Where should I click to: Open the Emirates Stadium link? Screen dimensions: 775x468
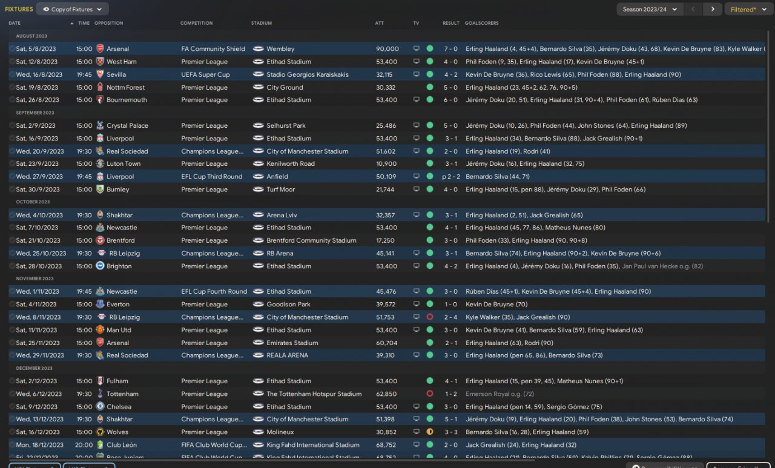[x=292, y=343]
